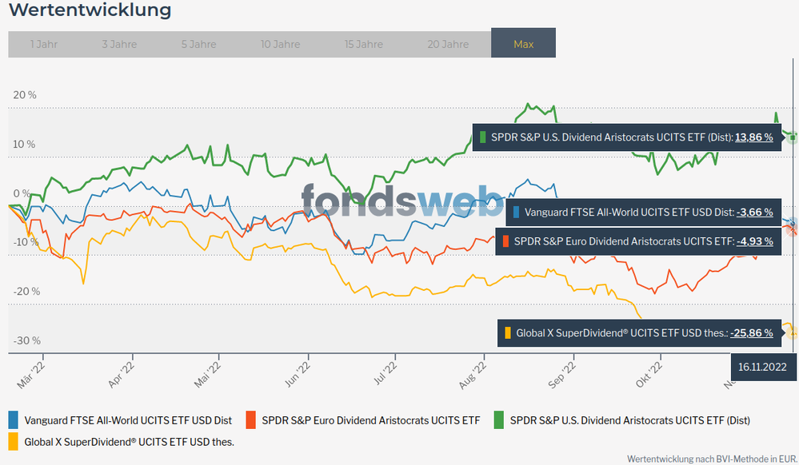Select the 1 Jahr time range tab
799x465 pixels.
(43, 44)
